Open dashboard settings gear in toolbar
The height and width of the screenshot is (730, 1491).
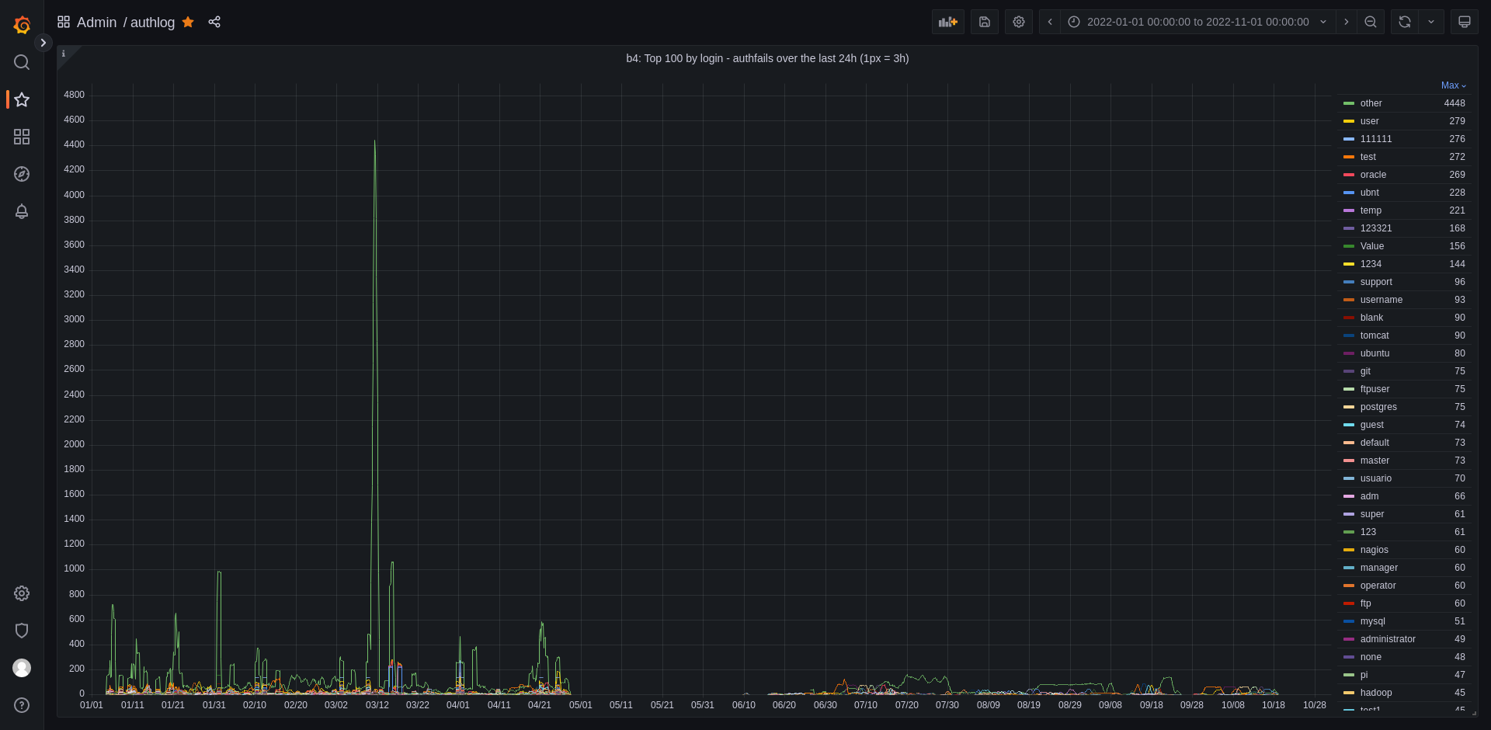point(1018,22)
